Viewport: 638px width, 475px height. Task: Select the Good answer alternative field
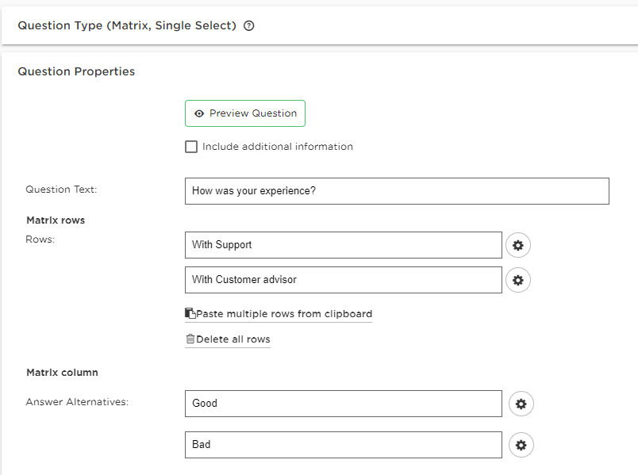343,404
